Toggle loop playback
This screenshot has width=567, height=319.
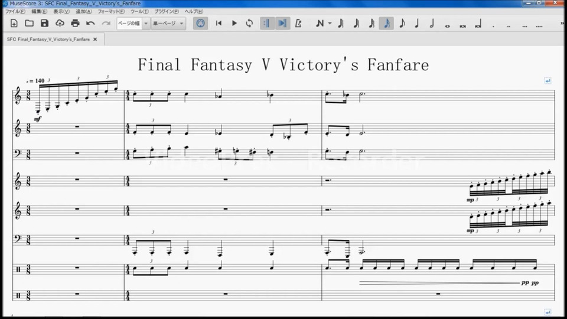tap(249, 24)
